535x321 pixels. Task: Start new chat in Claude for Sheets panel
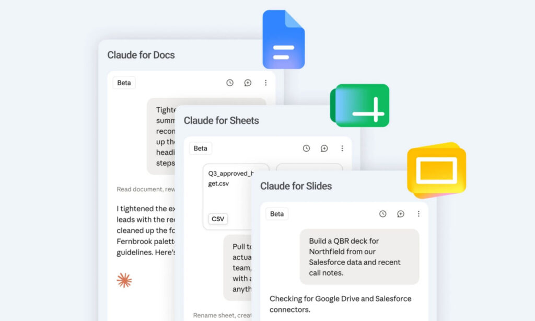pos(324,148)
